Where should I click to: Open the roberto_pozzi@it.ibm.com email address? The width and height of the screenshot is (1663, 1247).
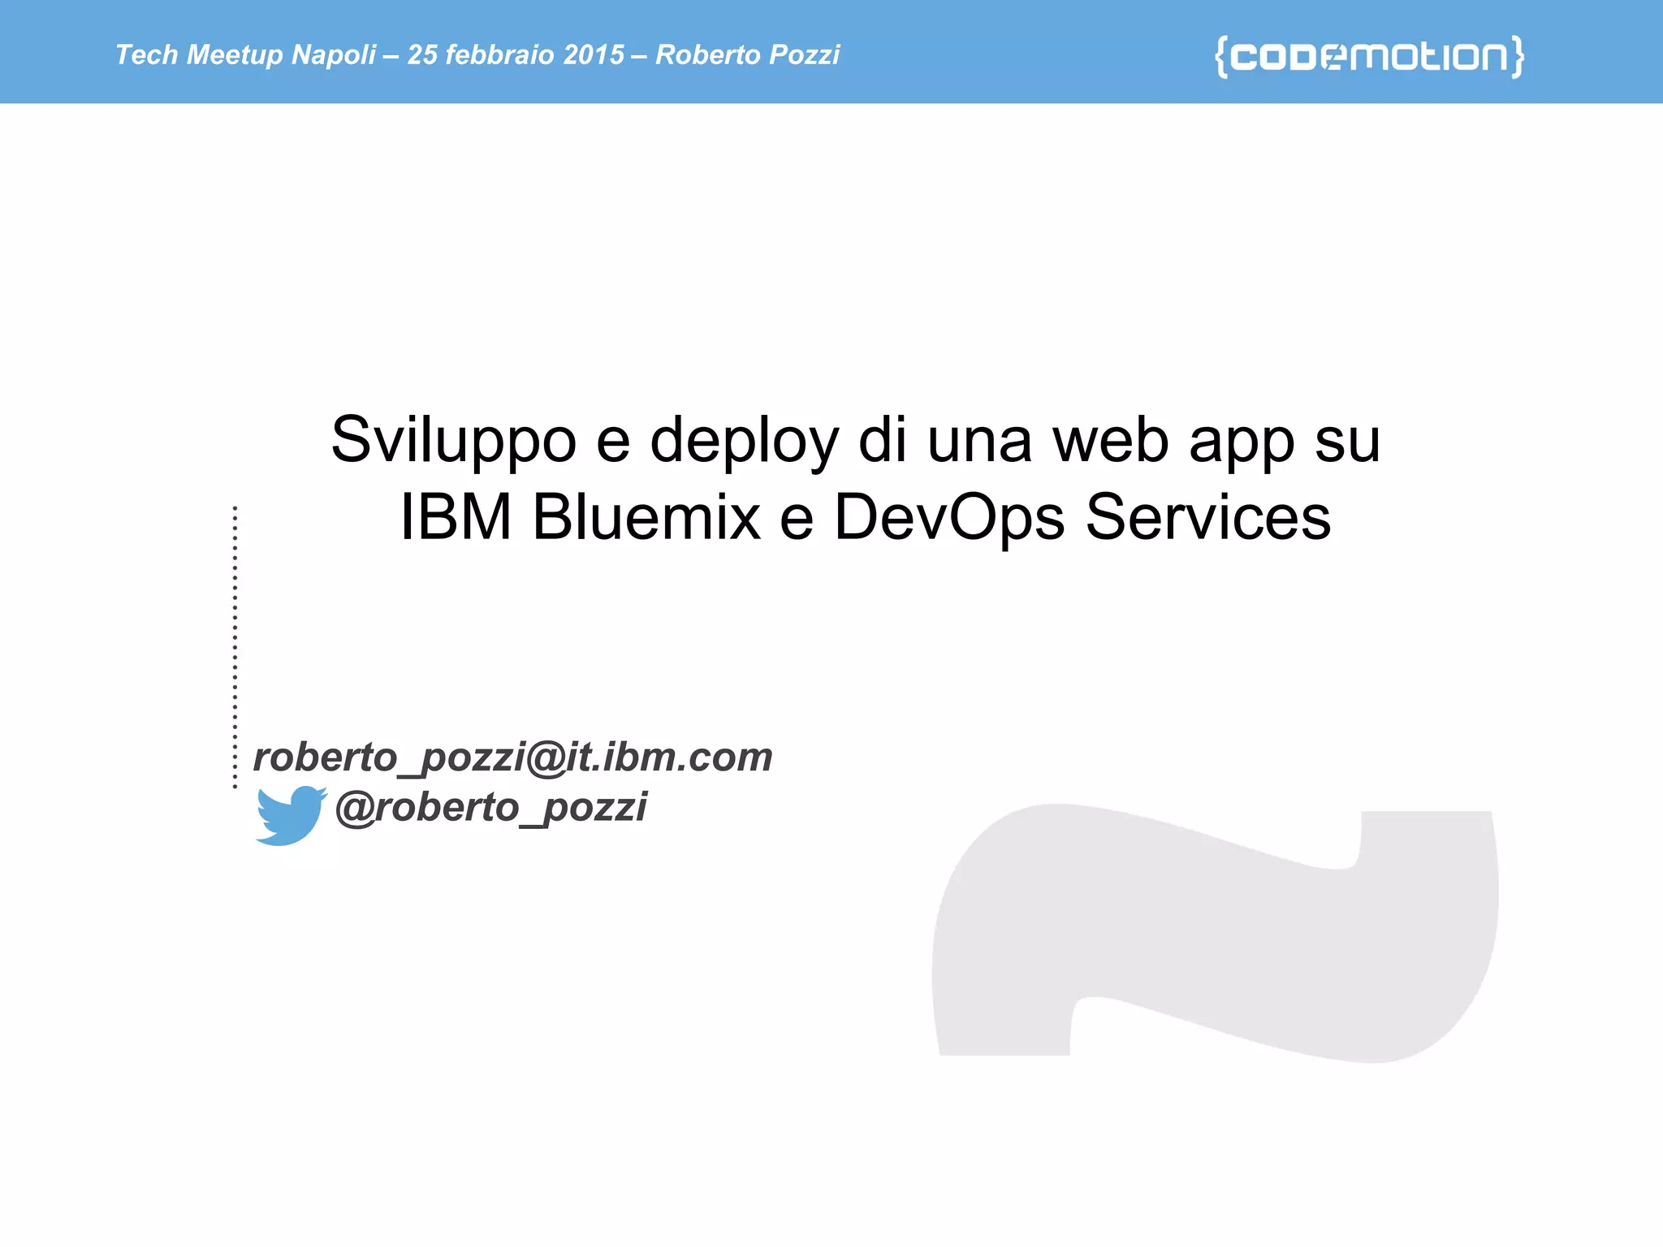[x=512, y=757]
